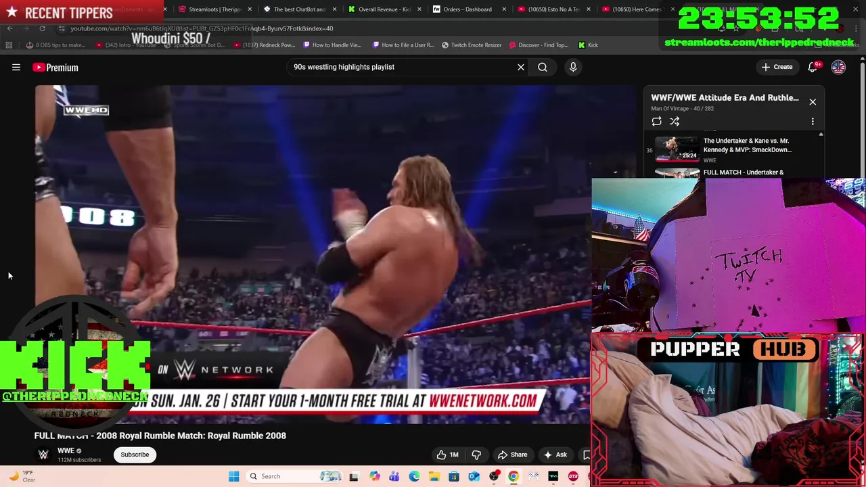The width and height of the screenshot is (866, 487).
Task: Open Windows Start menu
Action: coord(233,476)
